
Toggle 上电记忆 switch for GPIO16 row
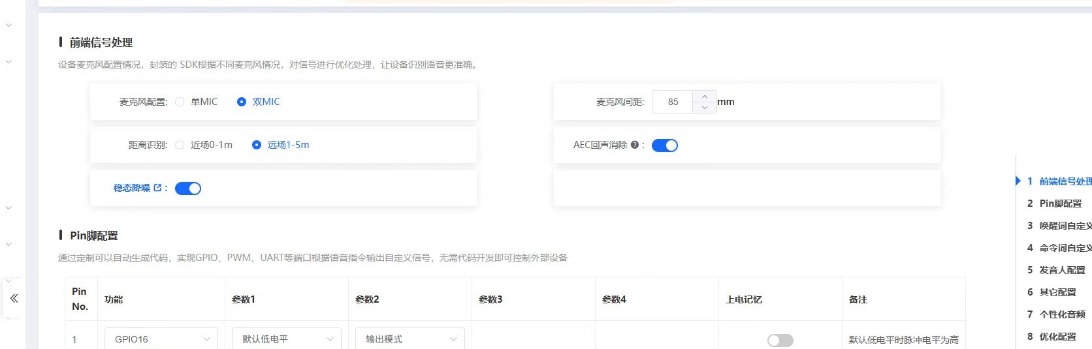pyautogui.click(x=780, y=341)
